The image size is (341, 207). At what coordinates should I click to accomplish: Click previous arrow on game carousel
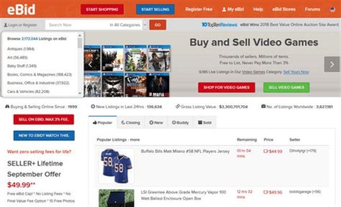pos(90,65)
